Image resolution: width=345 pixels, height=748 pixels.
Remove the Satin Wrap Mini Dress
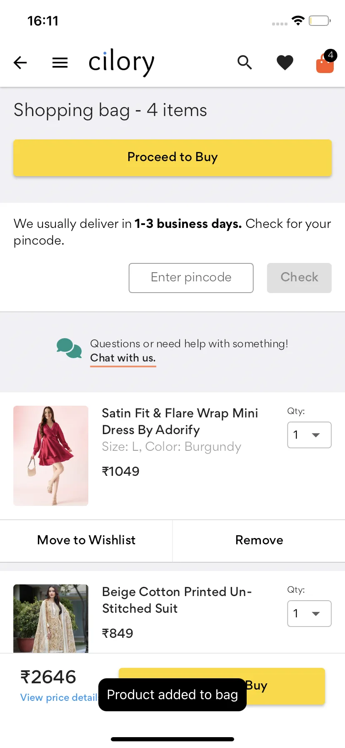[x=259, y=540]
